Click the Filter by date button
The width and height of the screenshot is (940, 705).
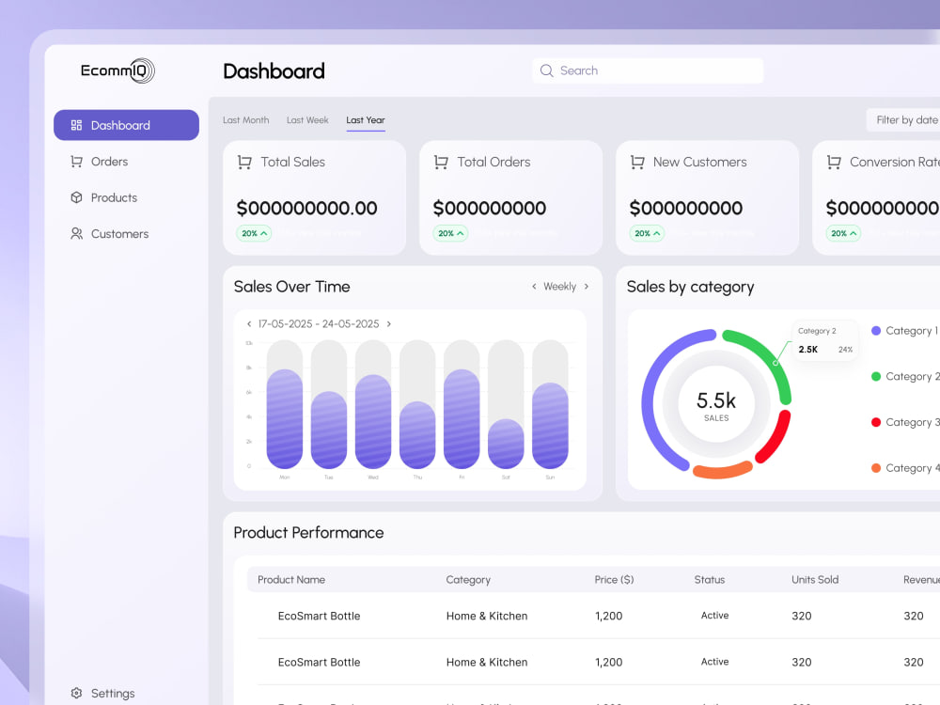click(903, 120)
